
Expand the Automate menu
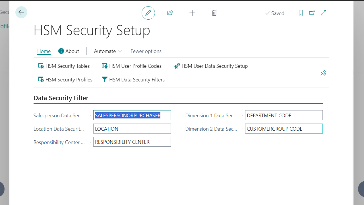coord(108,51)
